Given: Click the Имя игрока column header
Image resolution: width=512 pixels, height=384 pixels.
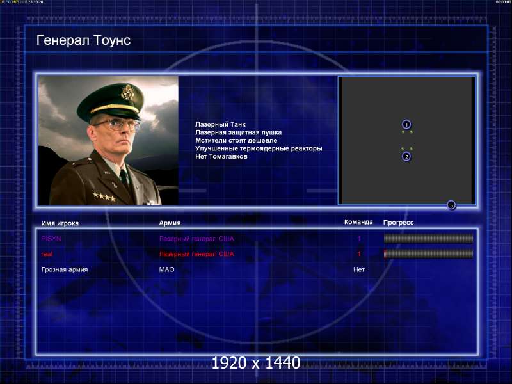Looking at the screenshot, I should 60,223.
